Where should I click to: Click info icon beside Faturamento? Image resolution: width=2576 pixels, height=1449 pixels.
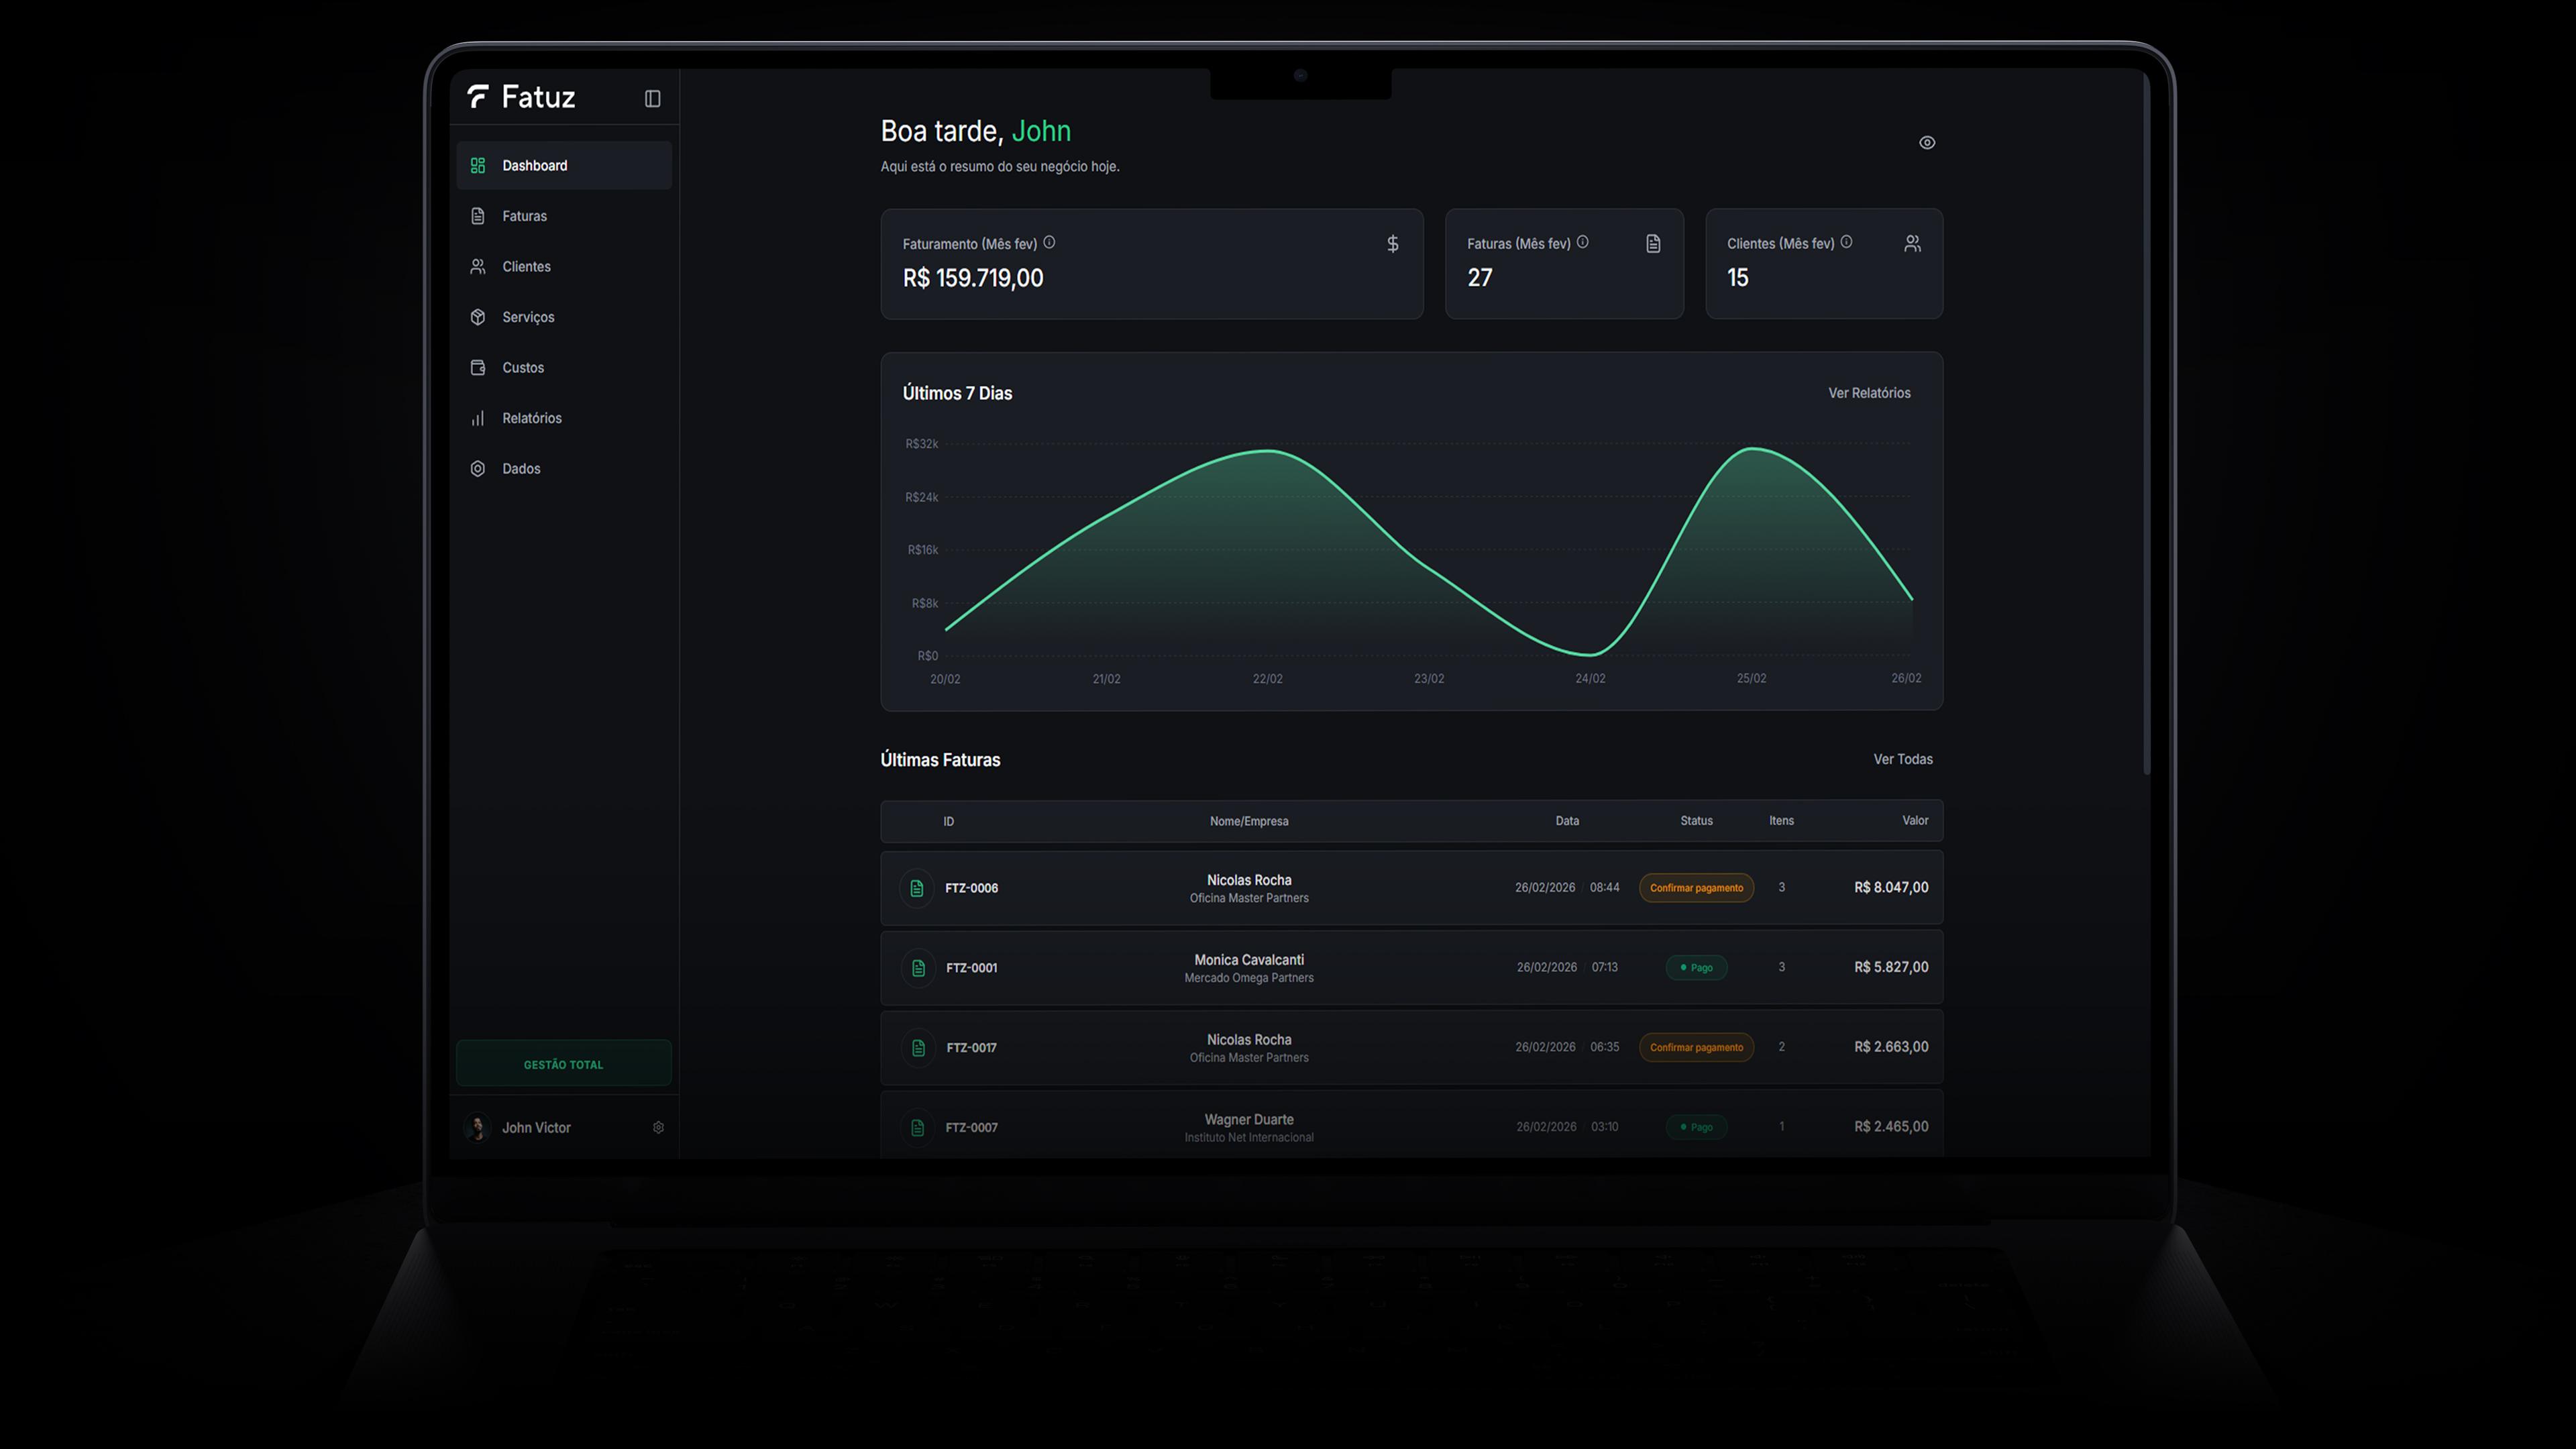(1049, 242)
